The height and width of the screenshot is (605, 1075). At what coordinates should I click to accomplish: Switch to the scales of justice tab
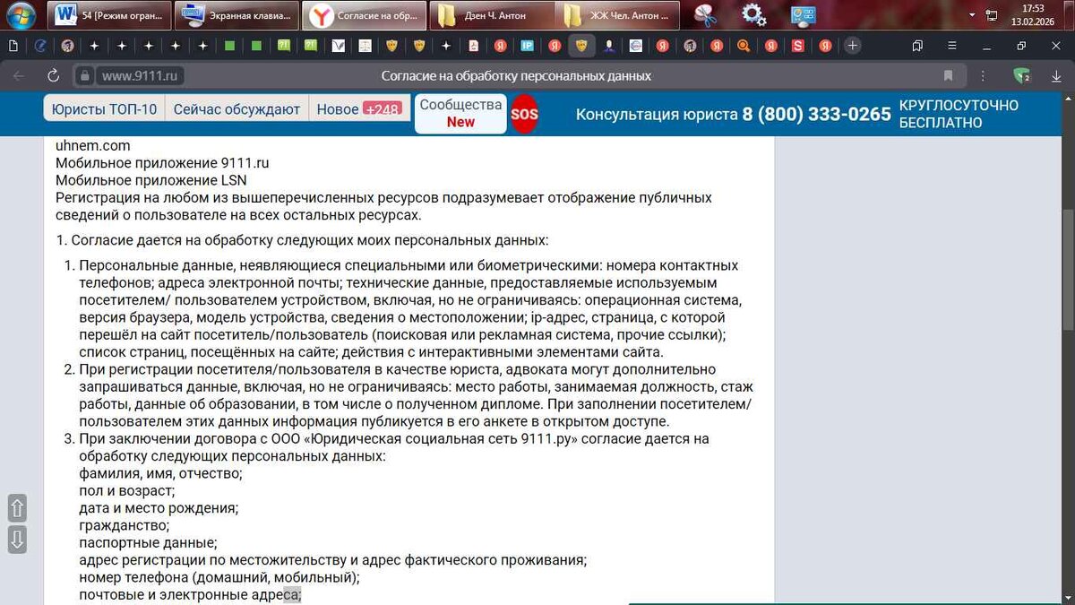[x=365, y=46]
